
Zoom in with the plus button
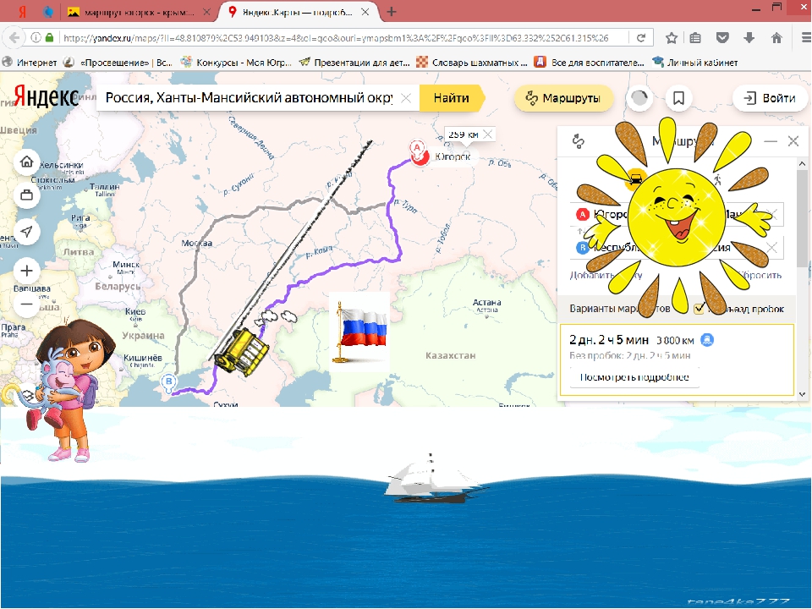(x=26, y=271)
